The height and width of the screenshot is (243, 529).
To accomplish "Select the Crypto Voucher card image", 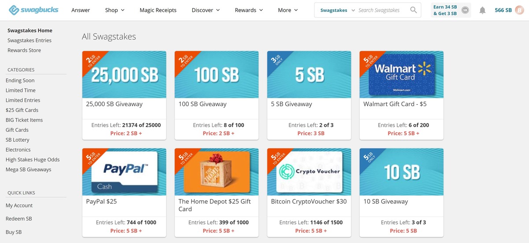I will click(x=309, y=172).
